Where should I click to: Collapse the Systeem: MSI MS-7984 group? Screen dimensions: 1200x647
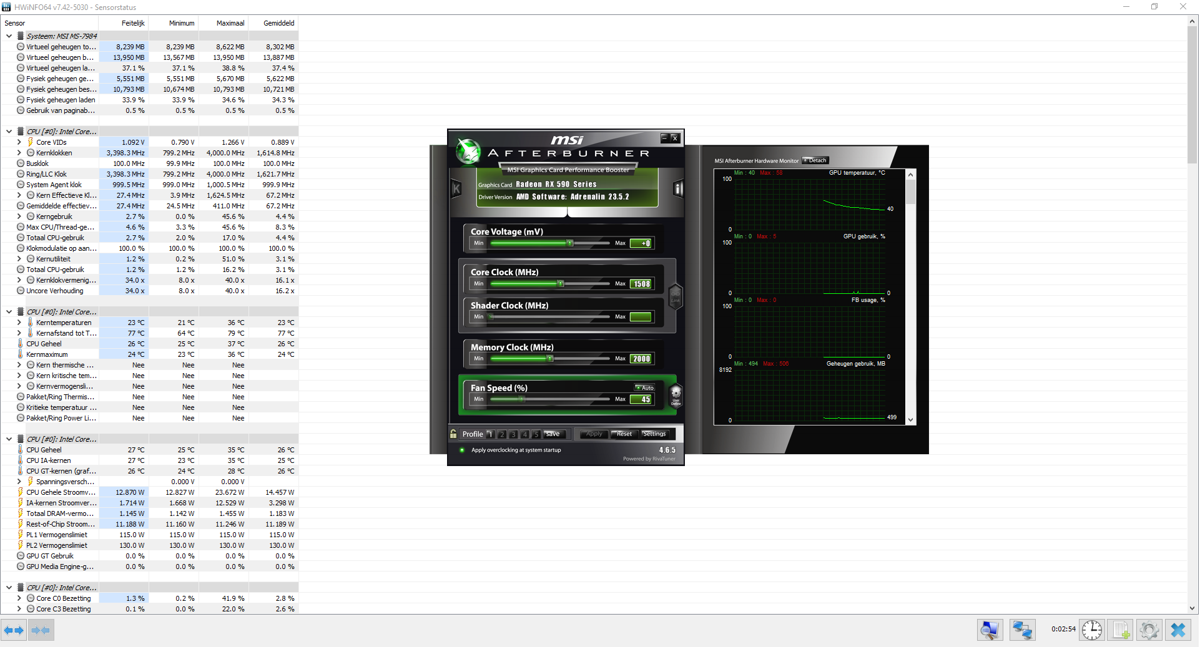tap(9, 36)
